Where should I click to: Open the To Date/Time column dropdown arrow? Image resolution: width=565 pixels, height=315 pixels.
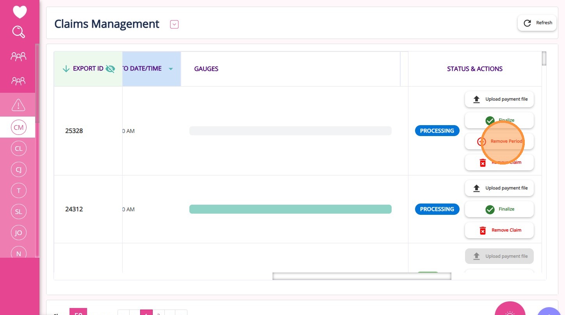tap(171, 69)
